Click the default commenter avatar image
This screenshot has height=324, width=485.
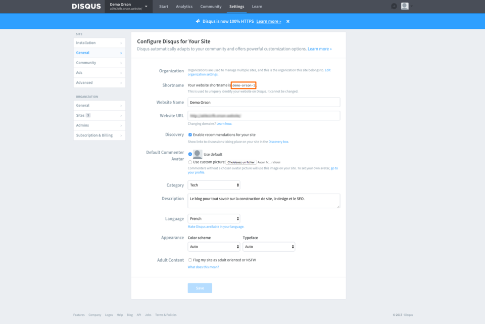pyautogui.click(x=198, y=154)
